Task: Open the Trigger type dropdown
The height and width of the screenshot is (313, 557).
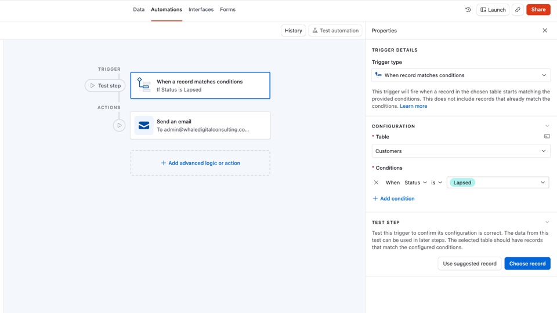Action: click(x=461, y=75)
